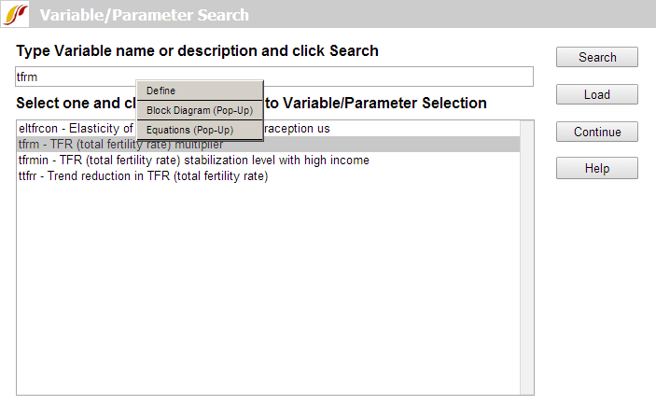The height and width of the screenshot is (405, 656).
Task: Choose Define from the context menu
Action: coord(161,91)
